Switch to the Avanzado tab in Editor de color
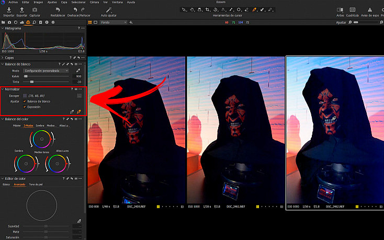Viewport: 384px width, 240px height. [x=19, y=185]
